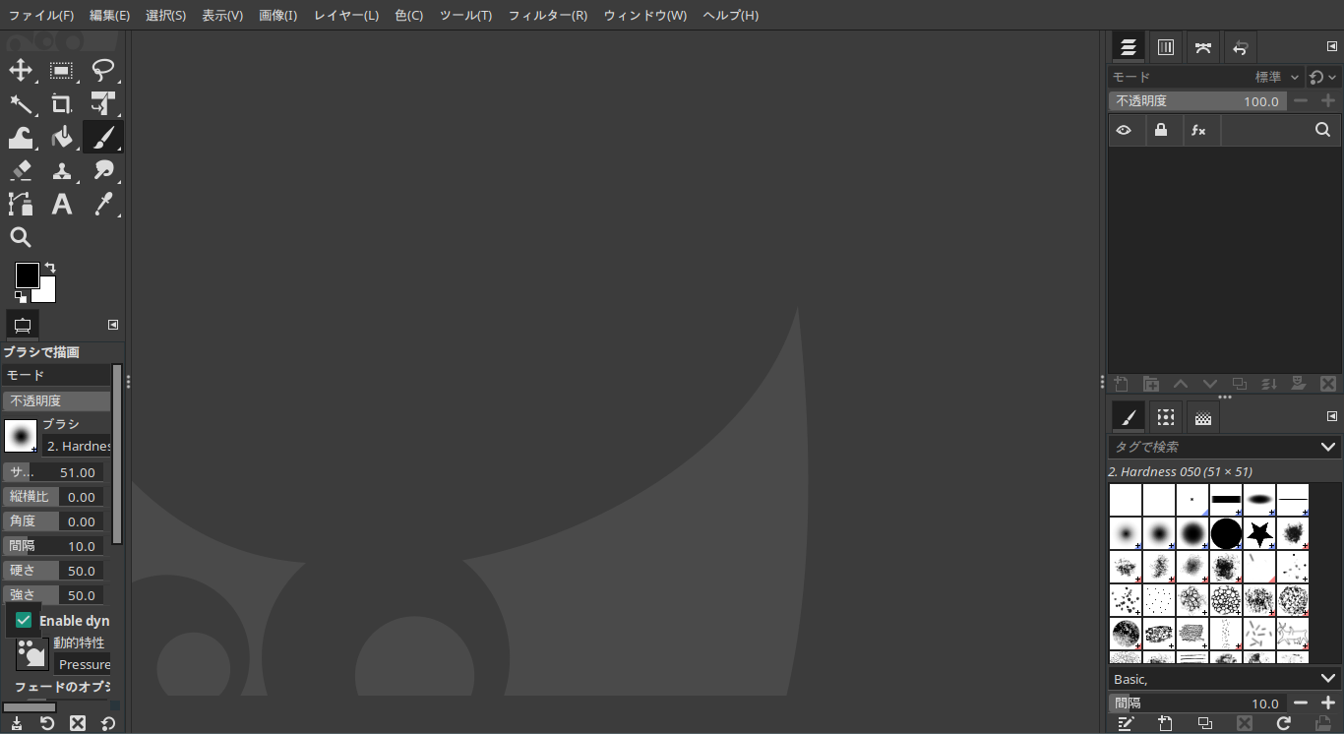Image resolution: width=1344 pixels, height=734 pixels.
Task: Click the foreground color swatch
Action: [27, 275]
